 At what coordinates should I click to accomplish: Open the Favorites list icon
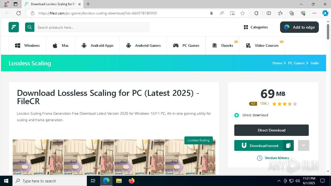(280, 13)
